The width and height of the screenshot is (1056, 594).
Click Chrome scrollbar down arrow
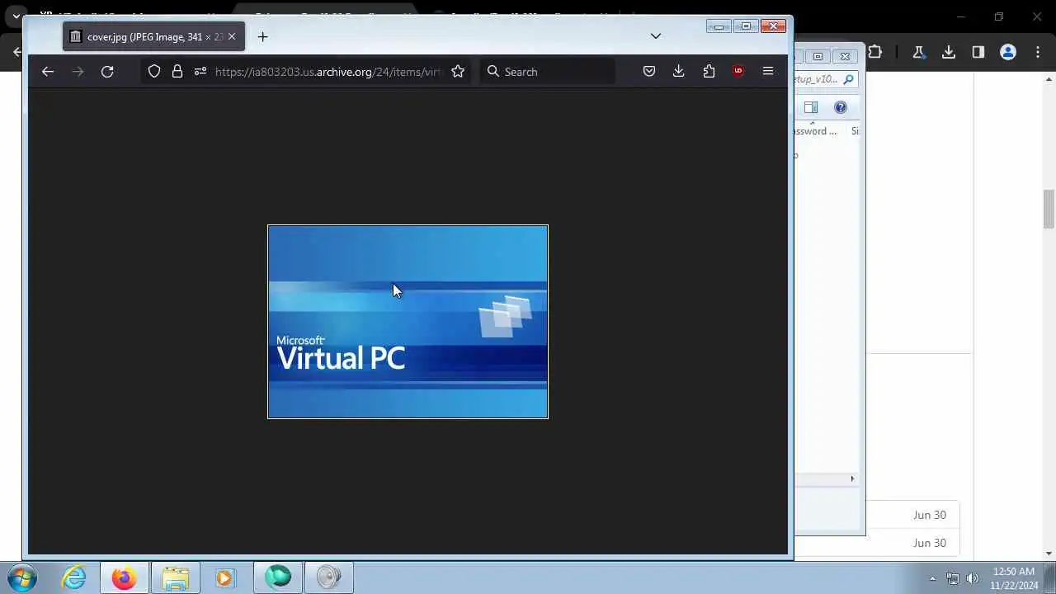pos(1049,554)
